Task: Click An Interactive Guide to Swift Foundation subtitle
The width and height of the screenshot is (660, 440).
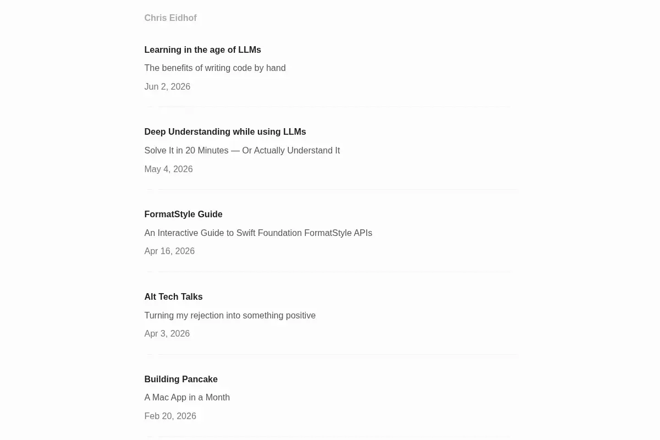Action: point(258,233)
